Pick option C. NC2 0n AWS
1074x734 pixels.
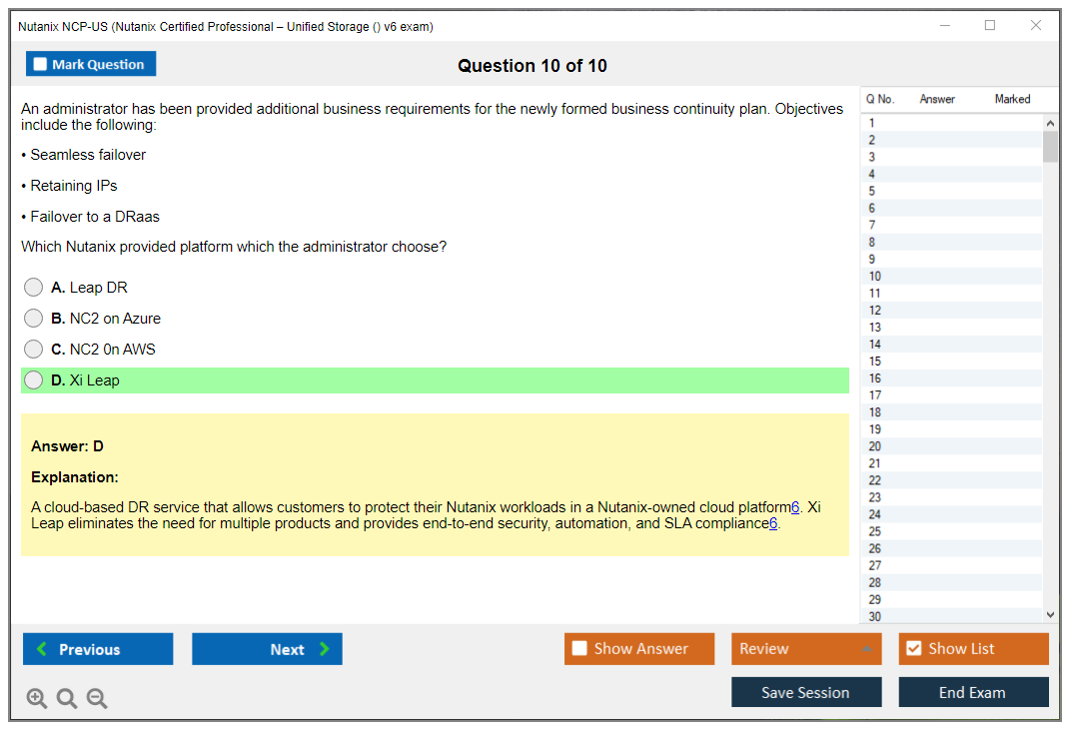[x=34, y=350]
